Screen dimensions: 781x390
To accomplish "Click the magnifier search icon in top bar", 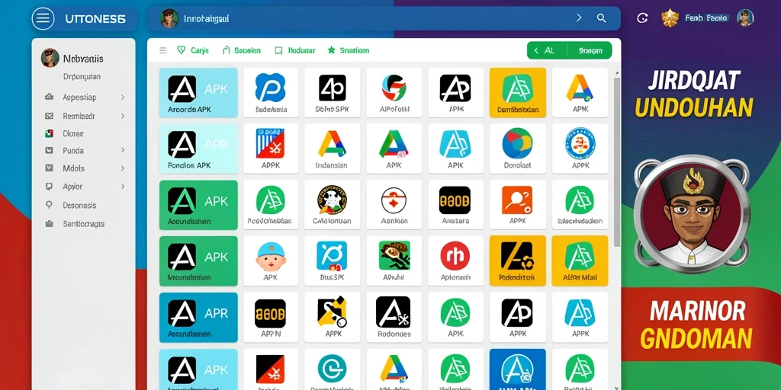I will (x=602, y=18).
